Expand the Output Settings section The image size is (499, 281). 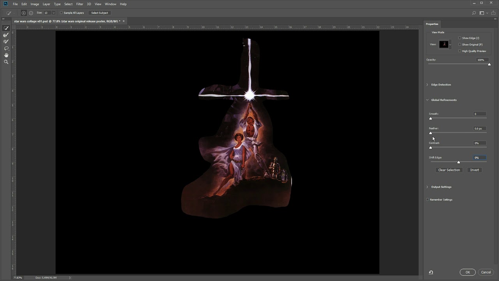[427, 187]
